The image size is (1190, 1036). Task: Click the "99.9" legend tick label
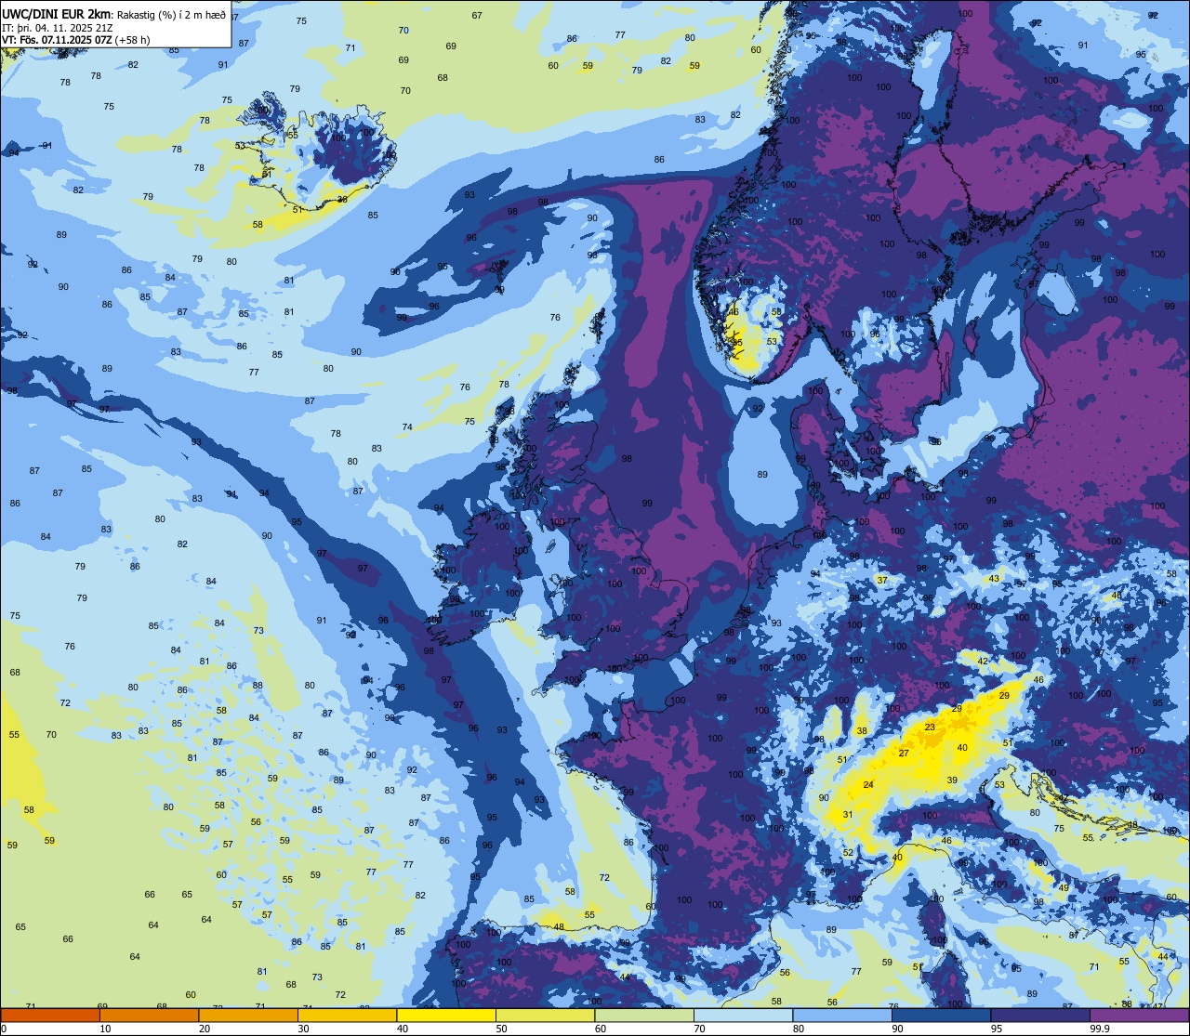pos(1100,1029)
